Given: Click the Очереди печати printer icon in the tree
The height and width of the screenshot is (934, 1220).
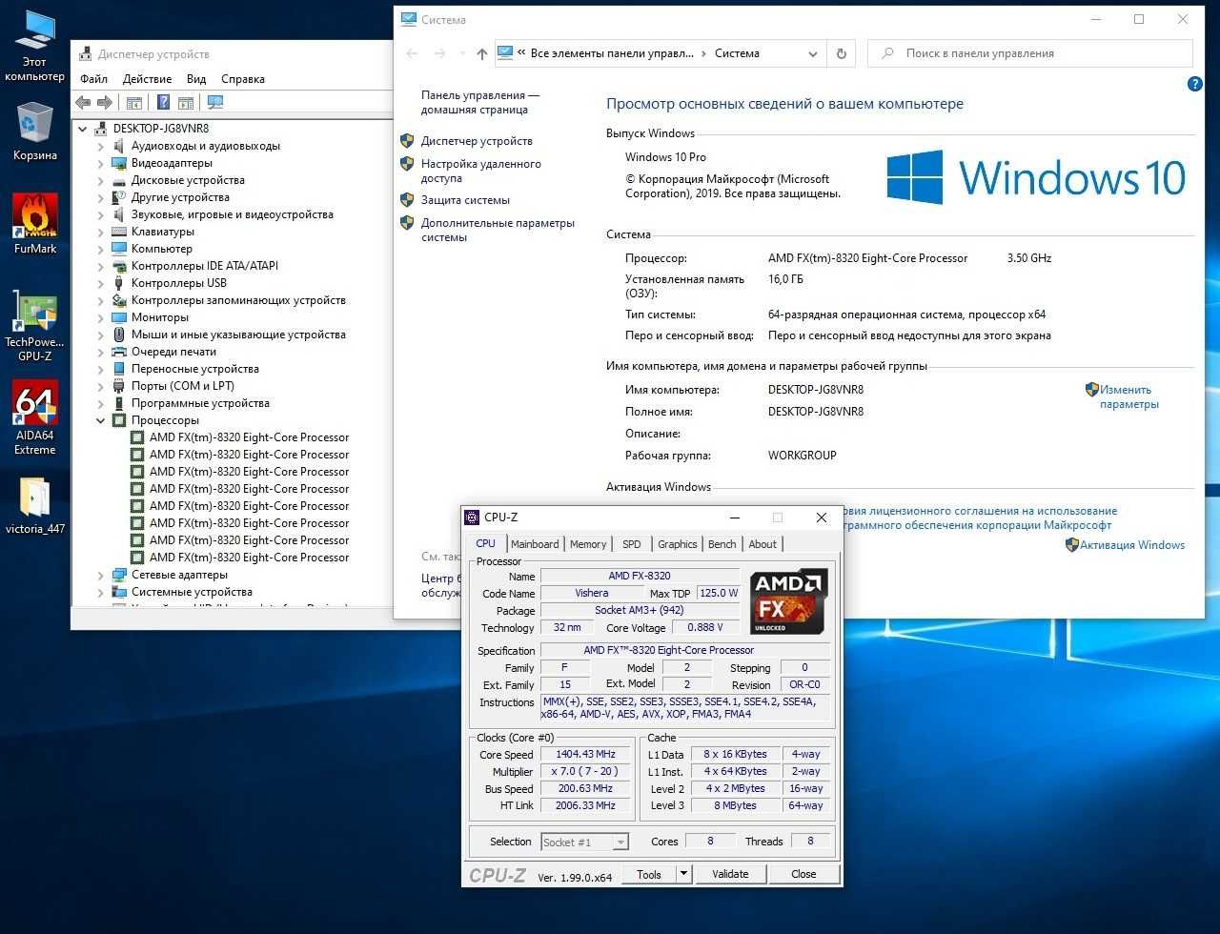Looking at the screenshot, I should [119, 352].
